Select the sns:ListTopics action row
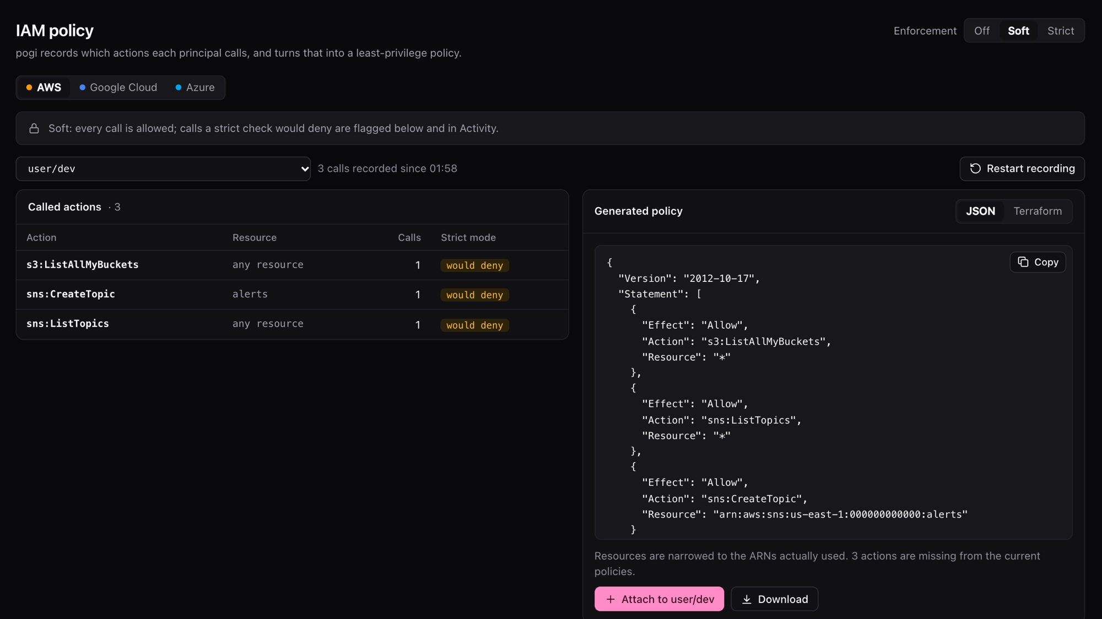1102x619 pixels. (x=292, y=324)
